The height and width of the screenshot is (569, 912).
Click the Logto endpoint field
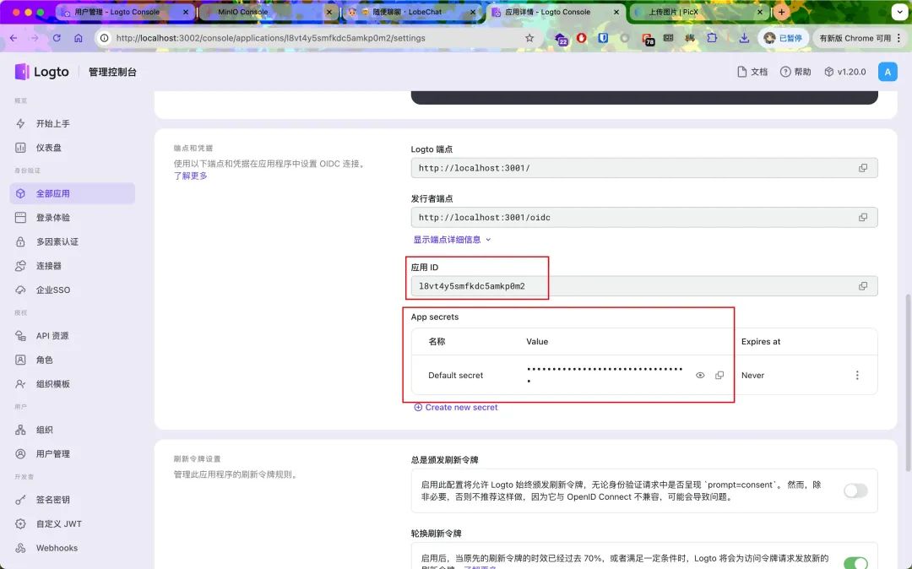643,168
